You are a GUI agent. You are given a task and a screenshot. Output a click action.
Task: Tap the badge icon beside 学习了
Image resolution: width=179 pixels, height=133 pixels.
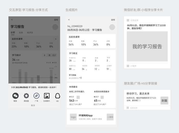point(78,97)
